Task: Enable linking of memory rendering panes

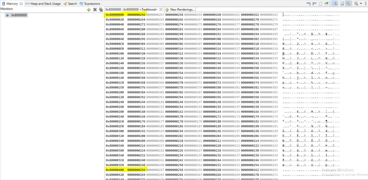Action: 334,4
